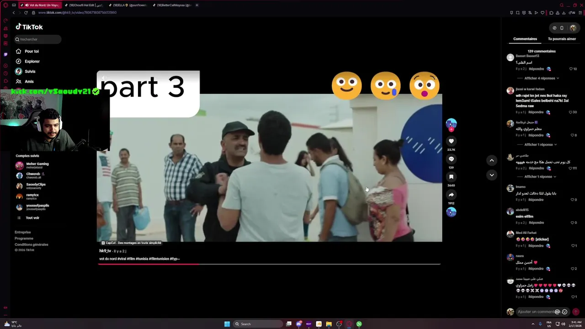This screenshot has height=329, width=585.
Task: Focus the Rechercher search field
Action: [x=37, y=39]
